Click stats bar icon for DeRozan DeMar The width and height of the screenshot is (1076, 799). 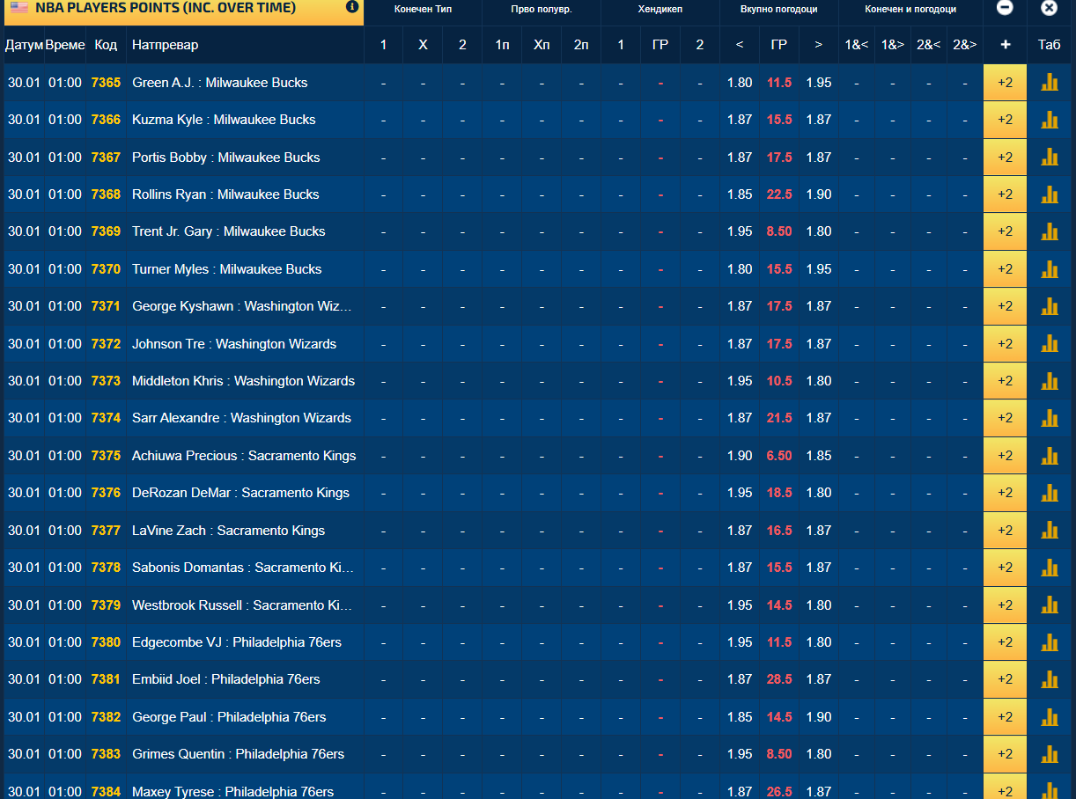click(1049, 493)
